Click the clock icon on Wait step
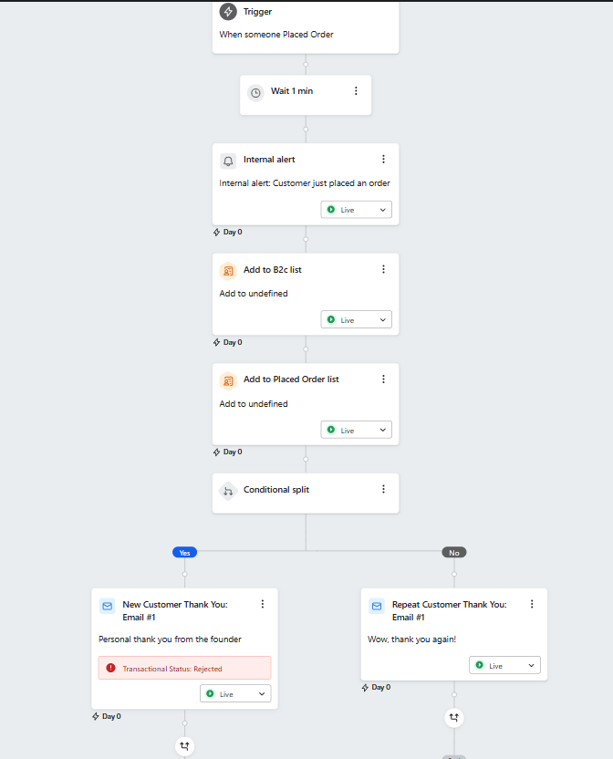Viewport: 613px width, 759px height. click(255, 92)
